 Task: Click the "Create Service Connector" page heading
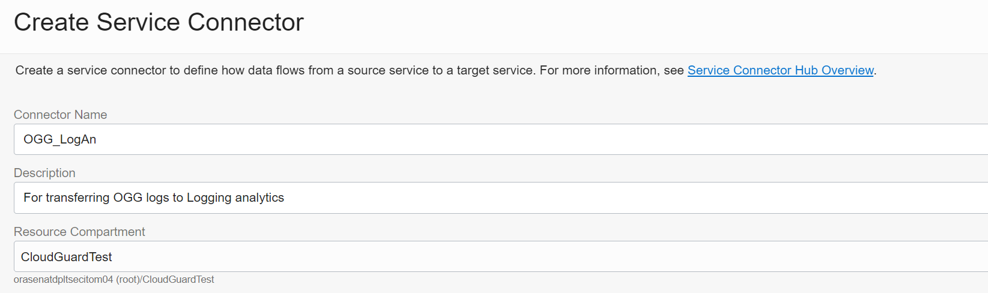pos(159,22)
